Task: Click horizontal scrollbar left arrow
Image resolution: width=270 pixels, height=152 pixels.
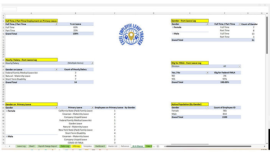Action: (x=165, y=146)
